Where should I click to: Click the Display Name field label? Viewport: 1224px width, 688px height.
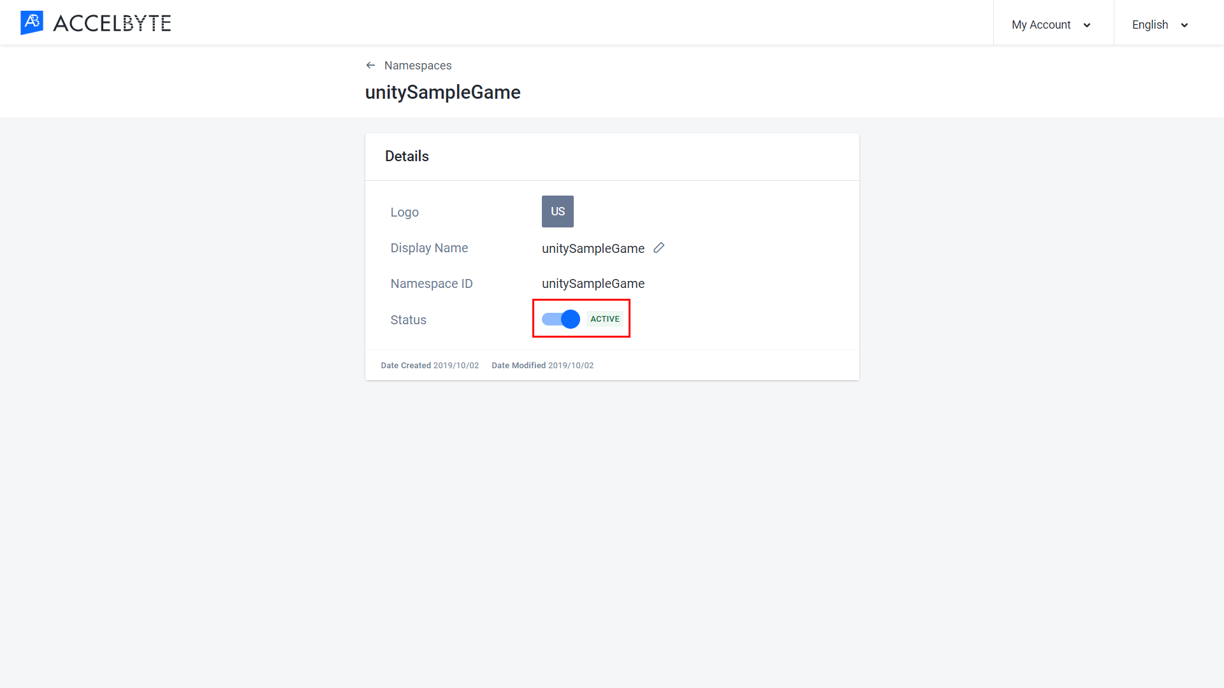pyautogui.click(x=429, y=248)
